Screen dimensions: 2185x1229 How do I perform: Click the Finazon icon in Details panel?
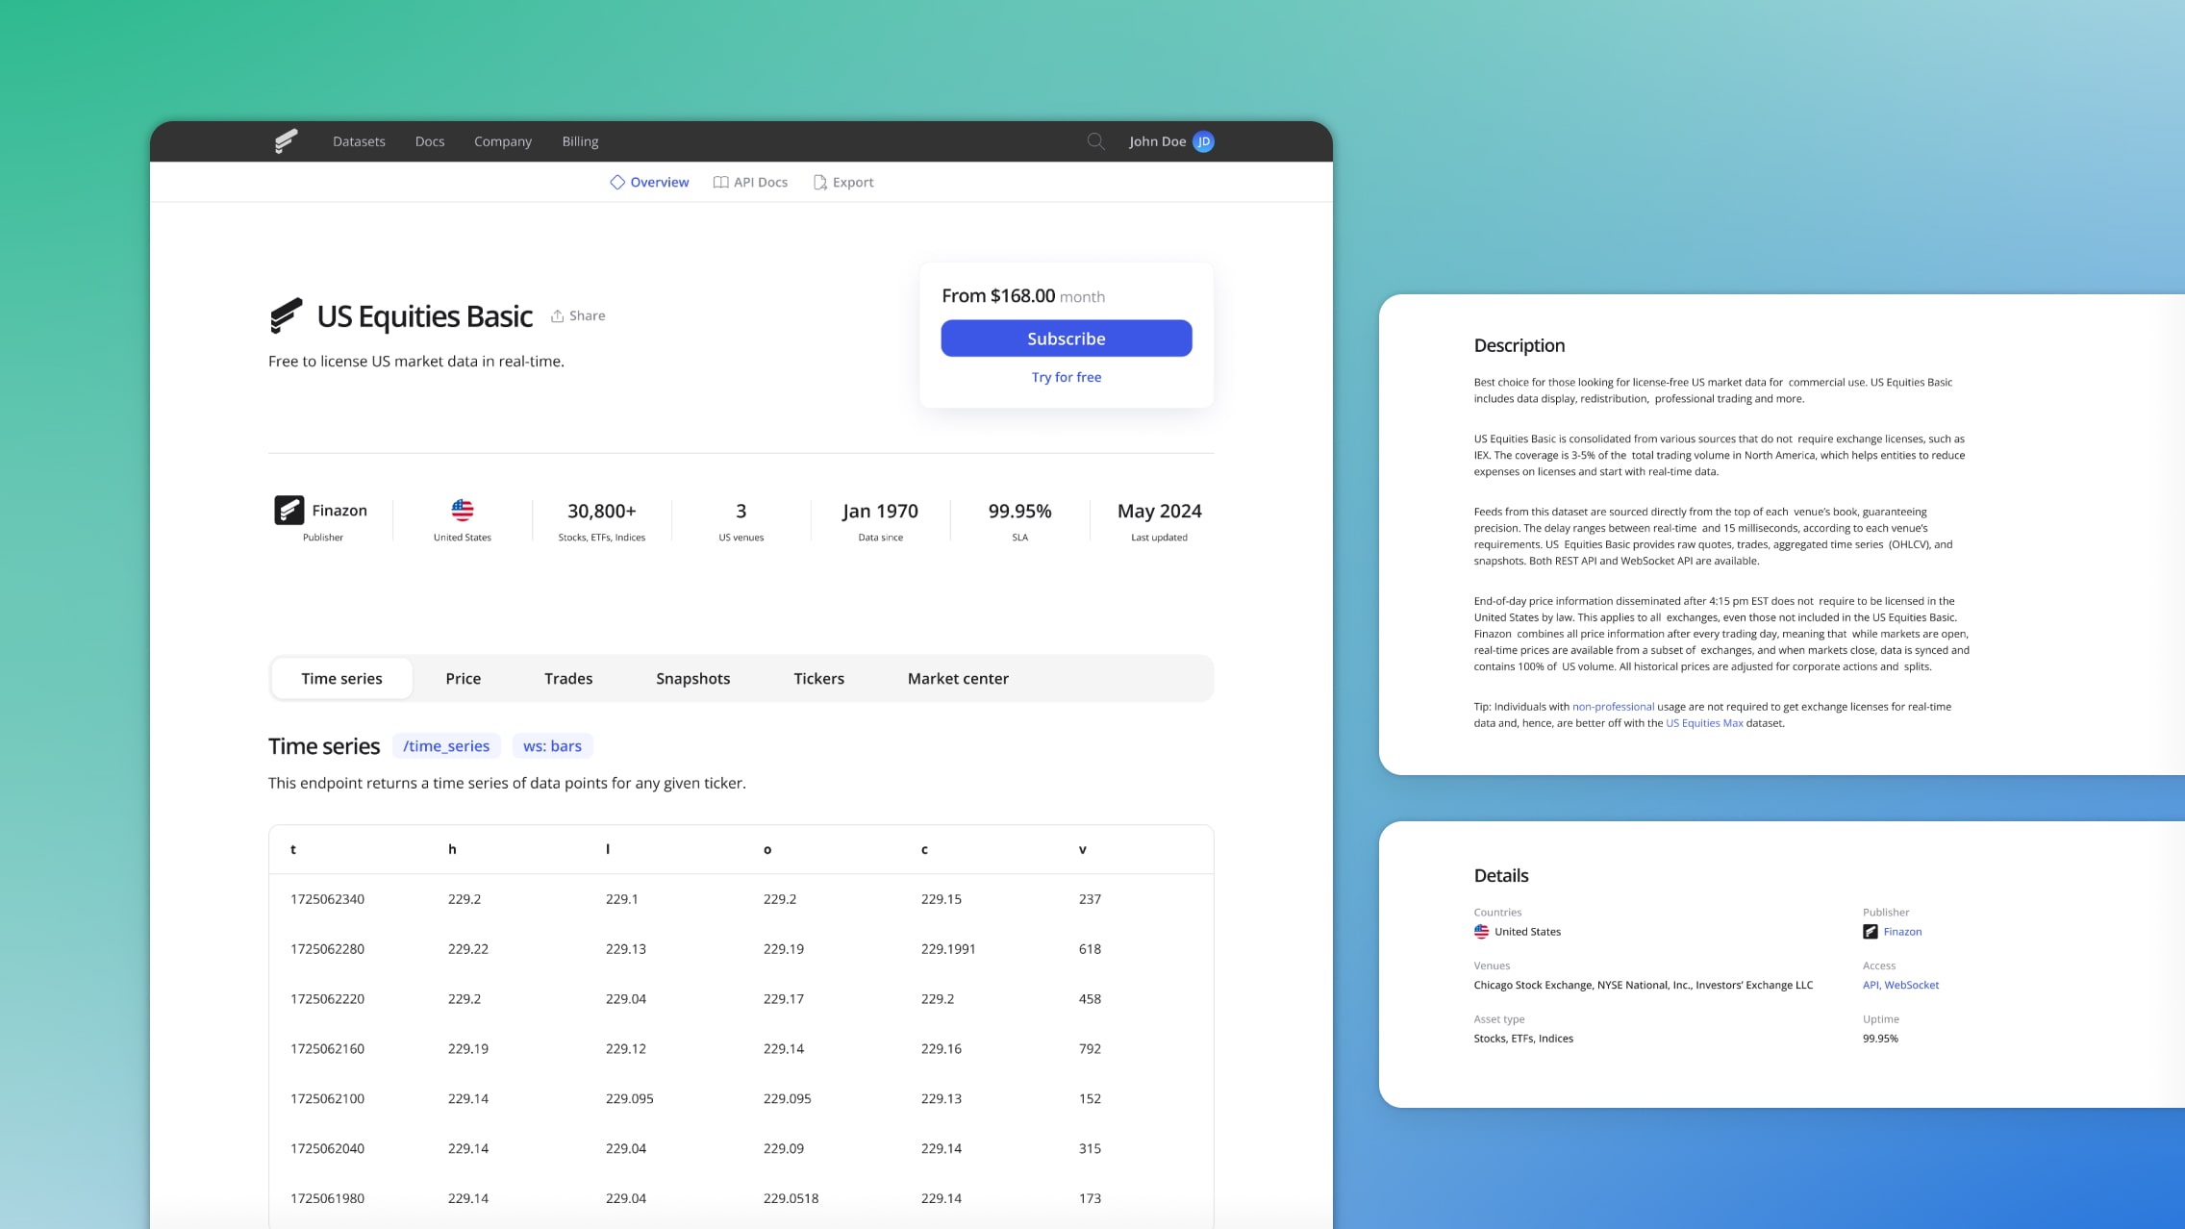(x=1870, y=931)
